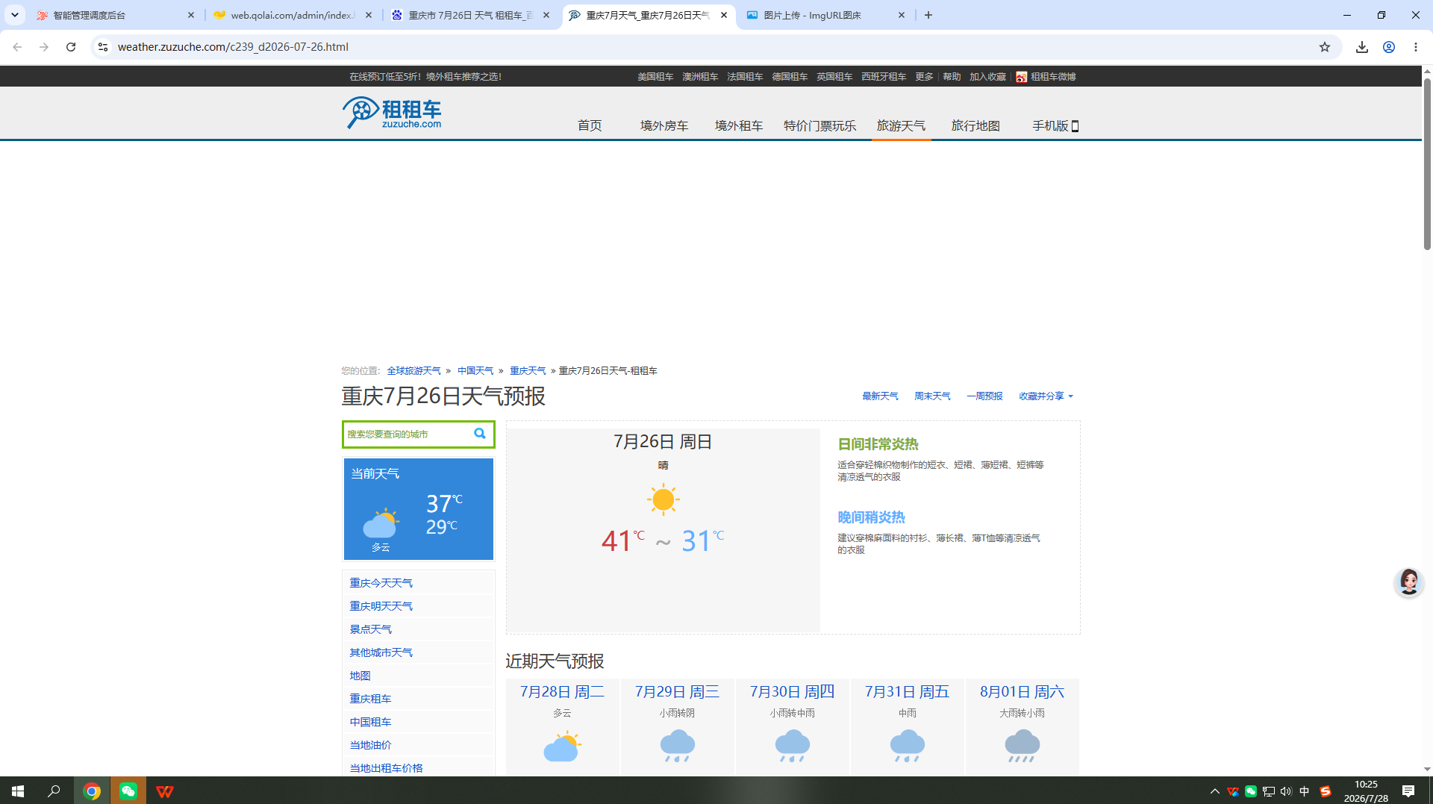Open Chrome three-dot menu
Viewport: 1433px width, 804px height.
point(1416,47)
